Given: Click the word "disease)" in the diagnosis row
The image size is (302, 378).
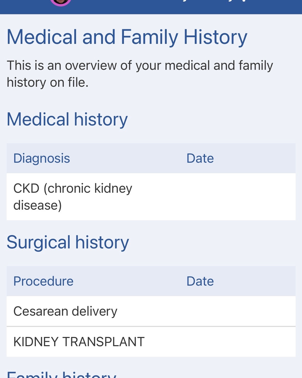Looking at the screenshot, I should pyautogui.click(x=37, y=205).
